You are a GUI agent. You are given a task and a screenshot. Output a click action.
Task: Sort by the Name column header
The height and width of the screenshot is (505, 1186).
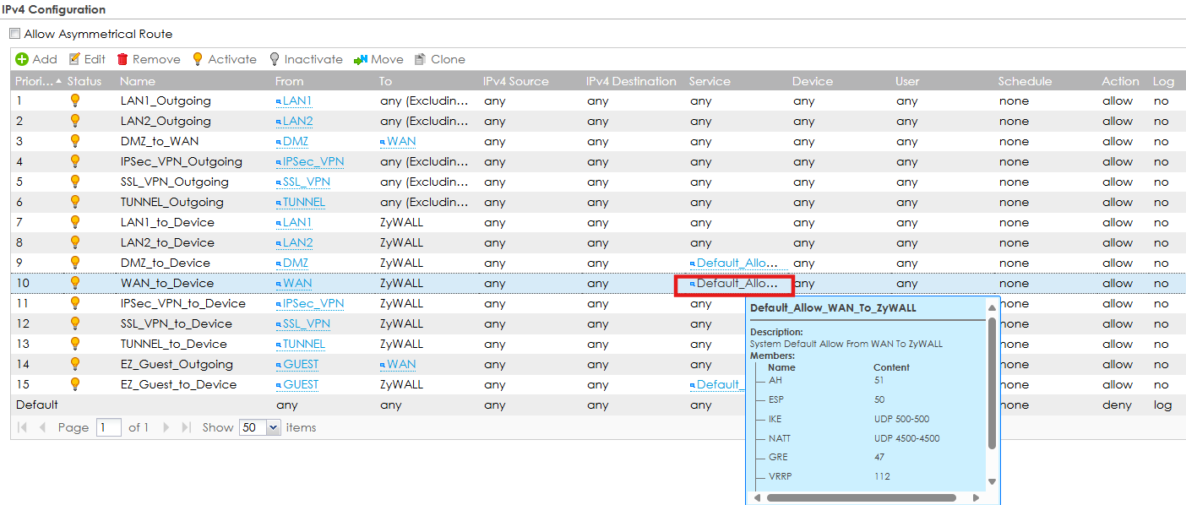click(138, 81)
